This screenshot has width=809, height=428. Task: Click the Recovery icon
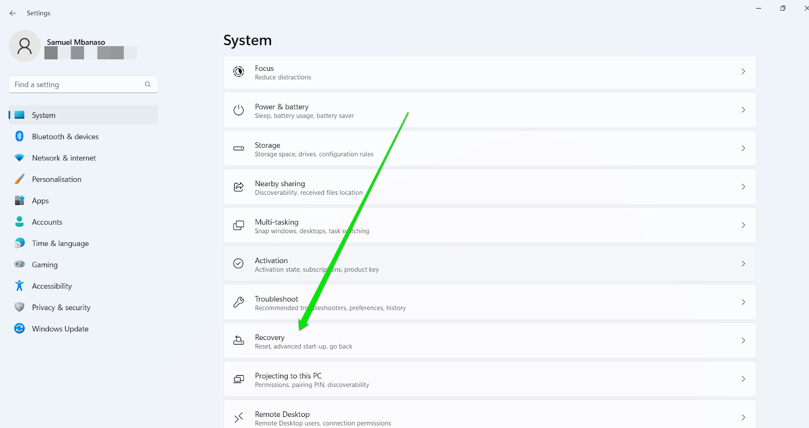239,340
